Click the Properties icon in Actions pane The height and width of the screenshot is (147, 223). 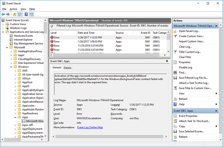point(175,62)
